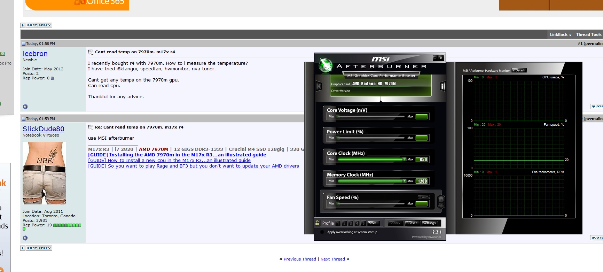Open the #1 permalink of first post
603x272 pixels.
[590, 44]
